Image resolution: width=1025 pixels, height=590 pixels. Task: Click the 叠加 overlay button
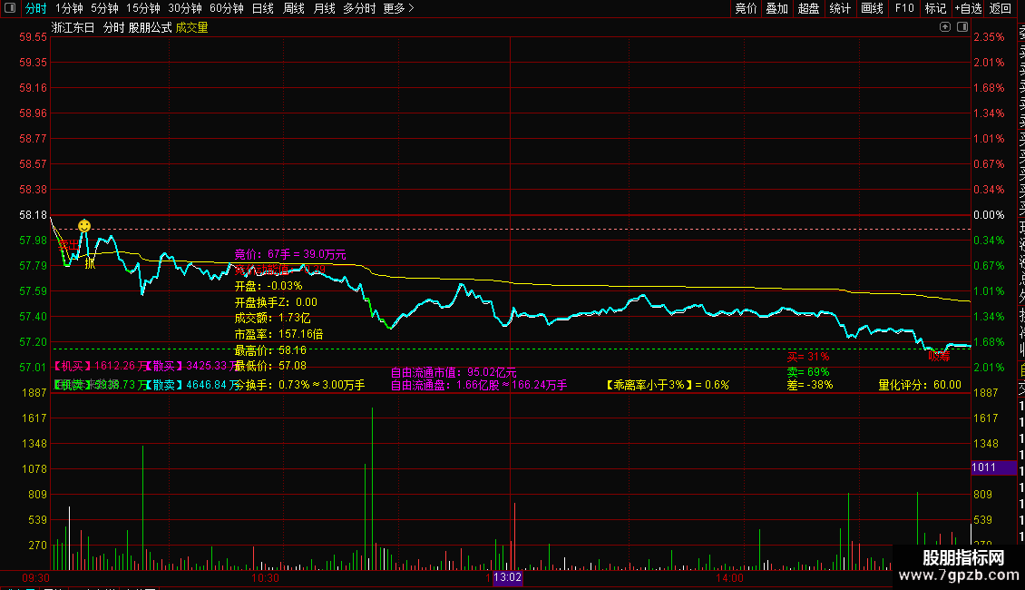coord(777,8)
